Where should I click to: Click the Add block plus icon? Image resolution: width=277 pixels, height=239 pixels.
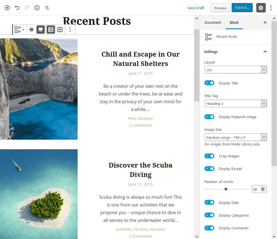(7, 8)
